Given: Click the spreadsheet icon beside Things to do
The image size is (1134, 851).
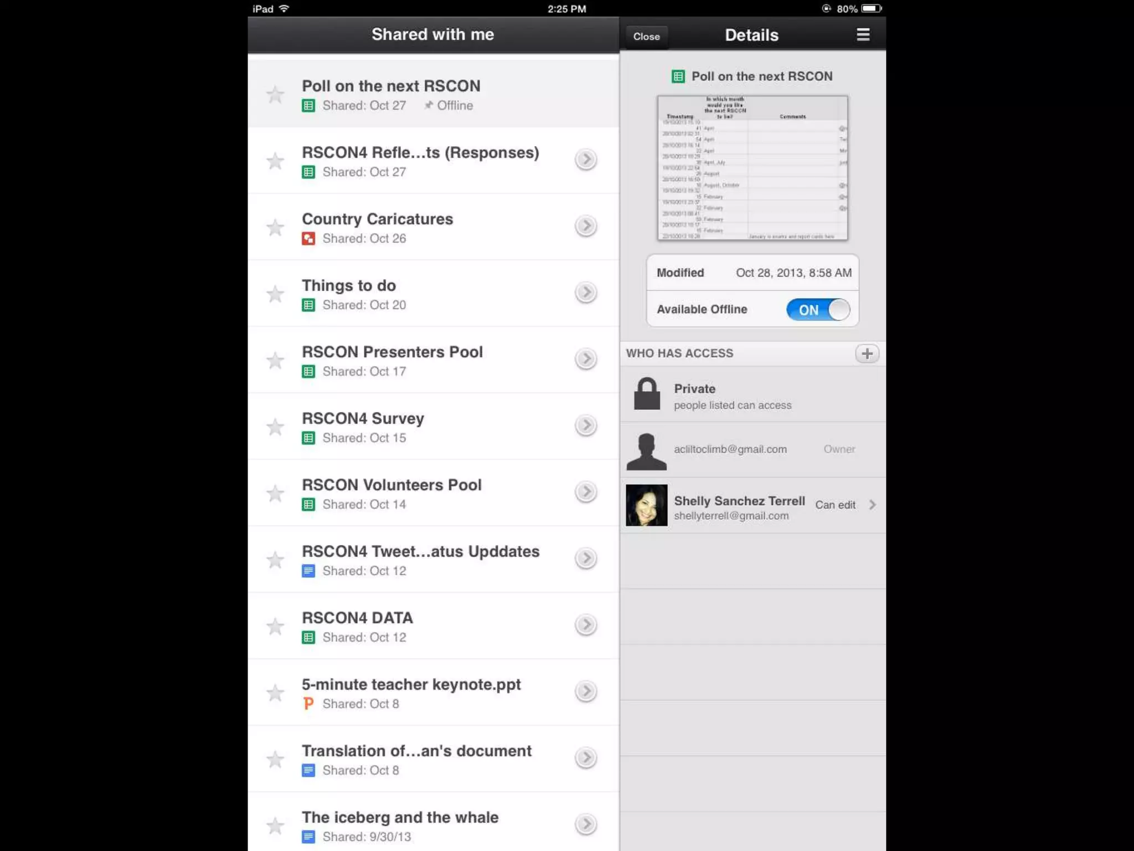Looking at the screenshot, I should point(308,305).
